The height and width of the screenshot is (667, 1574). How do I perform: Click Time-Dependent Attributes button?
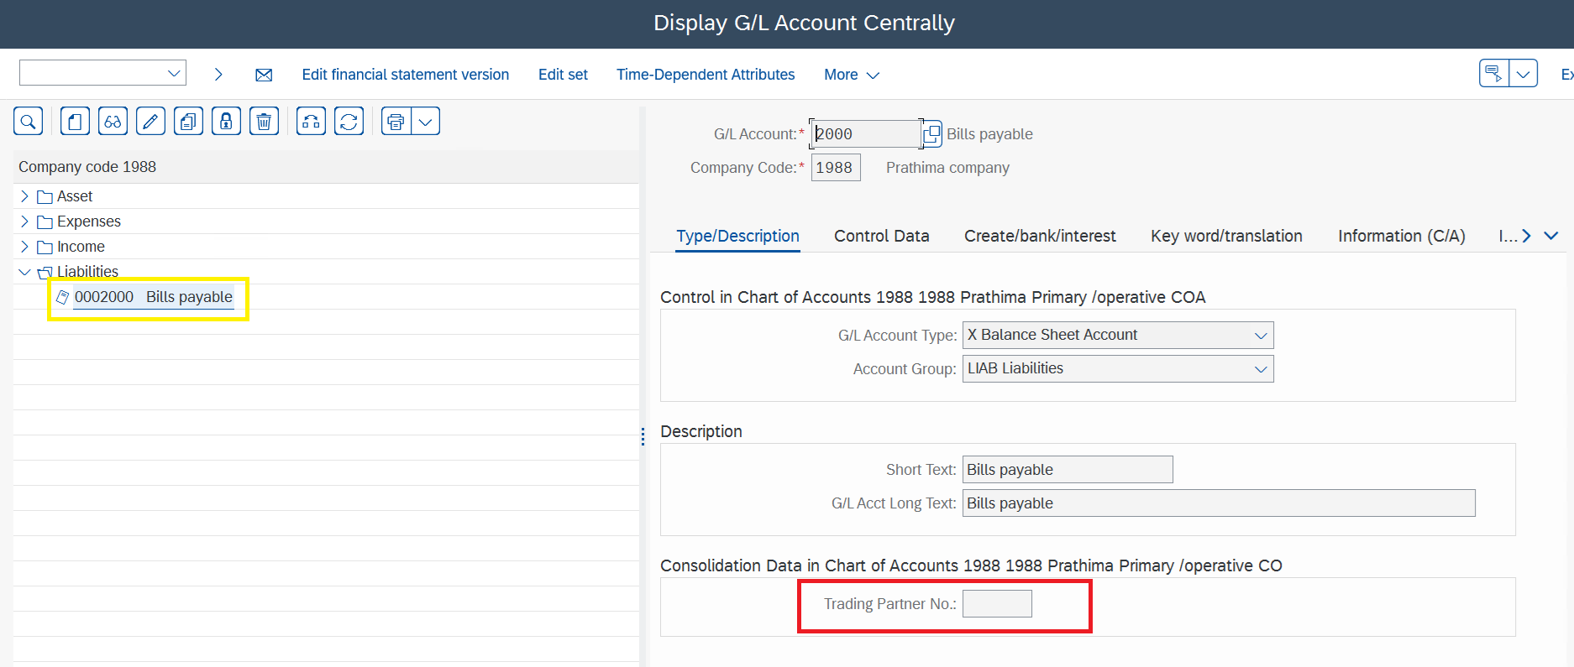pyautogui.click(x=706, y=75)
